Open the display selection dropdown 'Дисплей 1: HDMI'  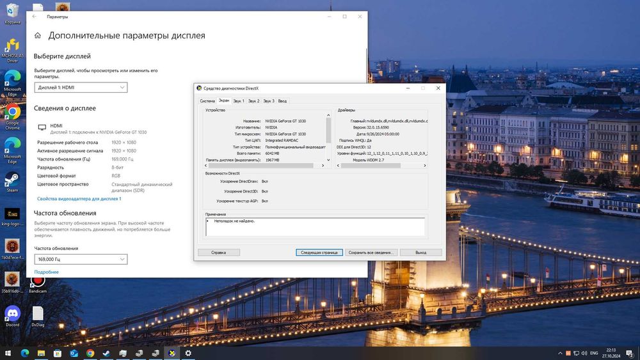point(81,87)
